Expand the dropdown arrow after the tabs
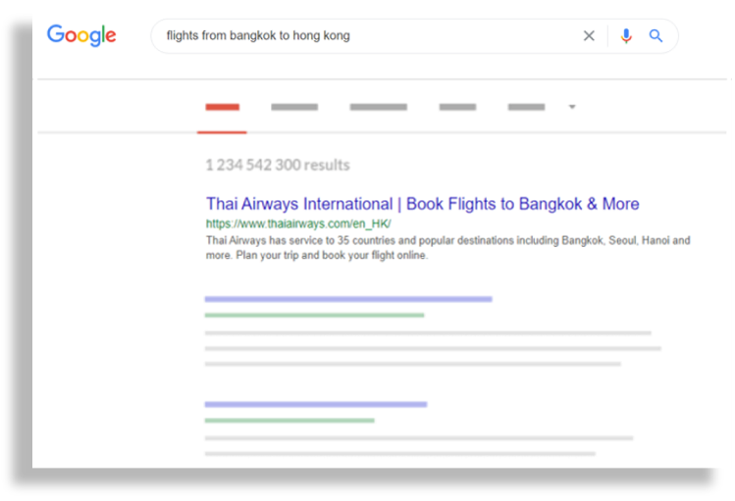This screenshot has height=501, width=735. (572, 107)
